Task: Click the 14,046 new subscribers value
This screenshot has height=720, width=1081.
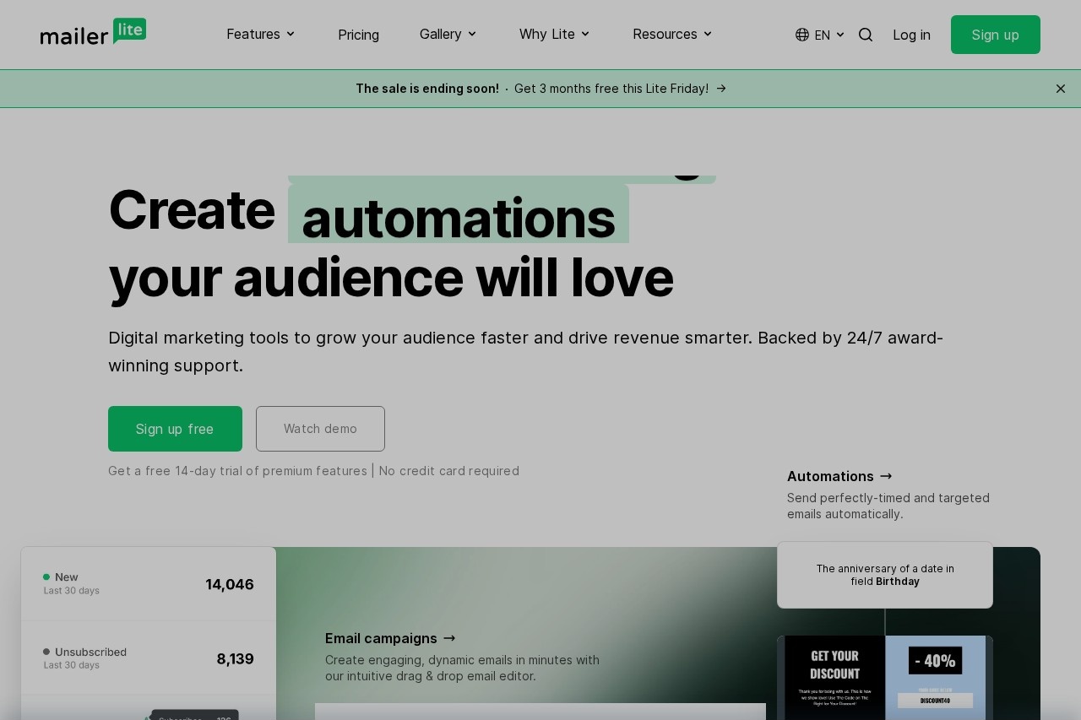Action: [230, 584]
